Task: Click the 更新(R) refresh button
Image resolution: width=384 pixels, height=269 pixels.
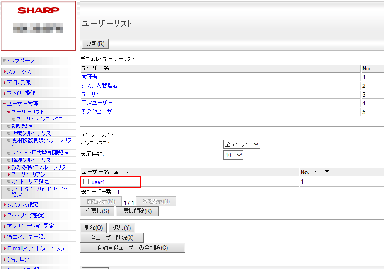Action: tap(95, 44)
